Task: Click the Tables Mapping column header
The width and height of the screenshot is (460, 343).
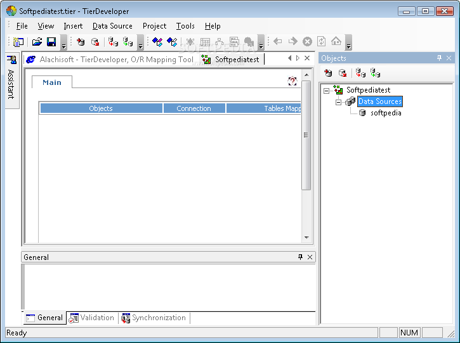Action: [x=263, y=108]
